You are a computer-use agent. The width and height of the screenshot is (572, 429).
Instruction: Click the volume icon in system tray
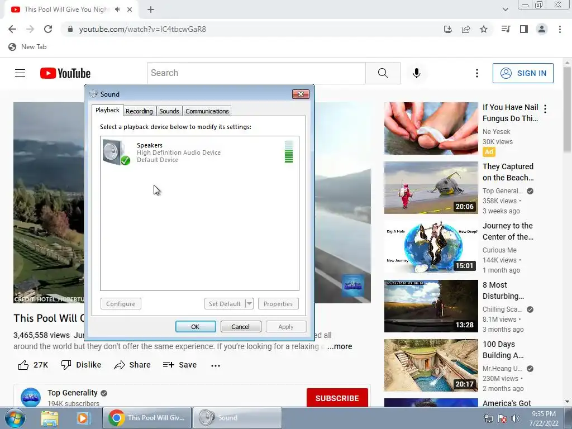coord(516,418)
